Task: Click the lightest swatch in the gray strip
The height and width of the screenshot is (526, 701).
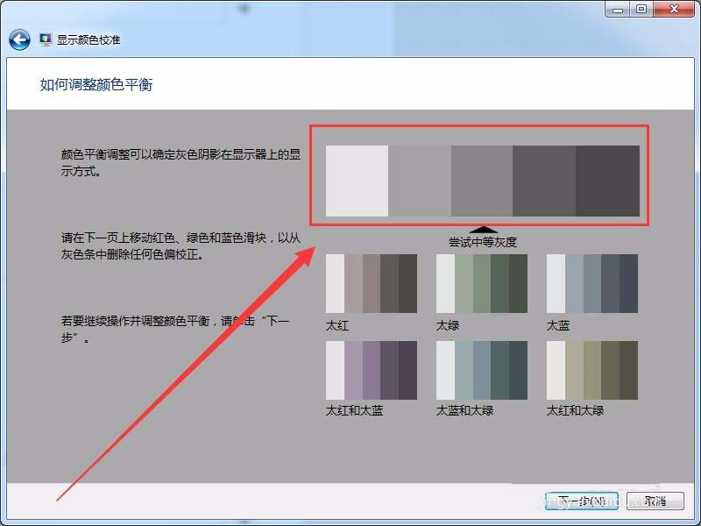Action: [x=355, y=180]
